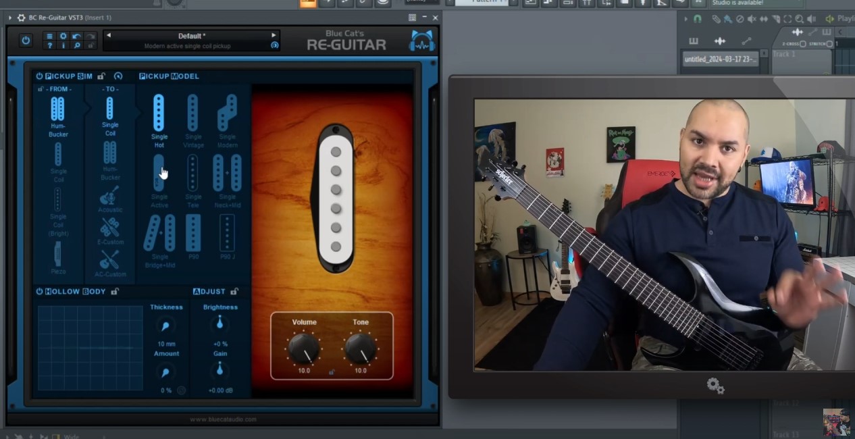Click the redo arrow in Re-Guitar toolbar

90,36
